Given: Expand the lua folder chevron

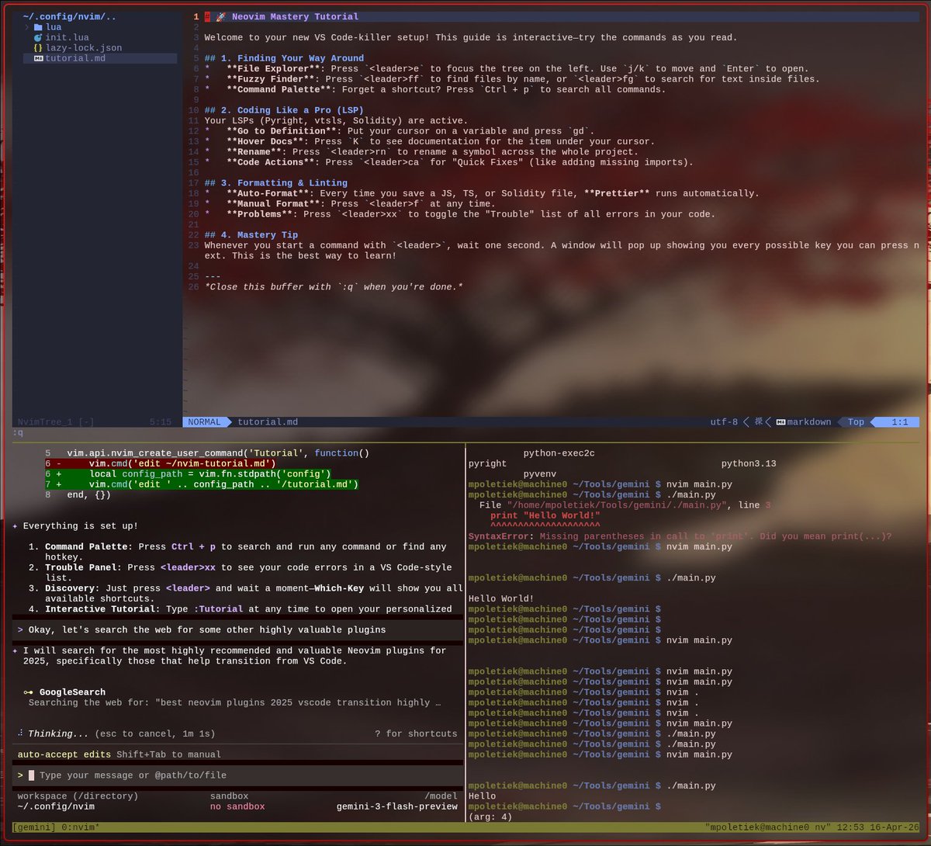Looking at the screenshot, I should 27,27.
